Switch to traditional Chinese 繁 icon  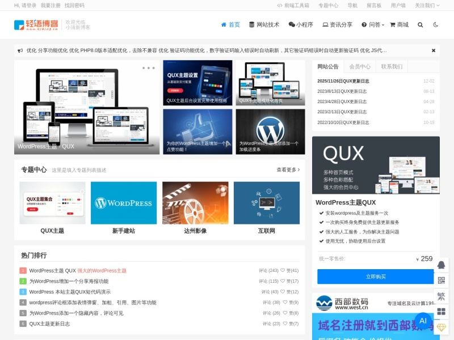(x=441, y=296)
